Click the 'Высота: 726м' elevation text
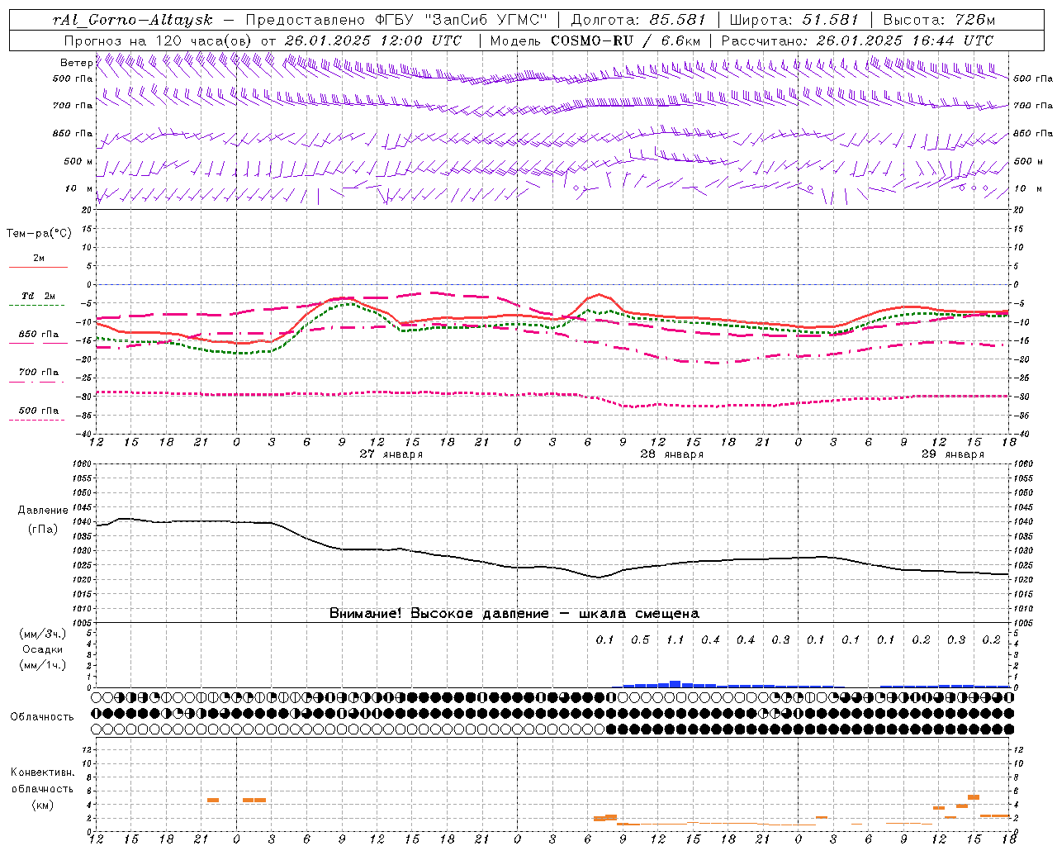1057x846 pixels. (x=939, y=19)
